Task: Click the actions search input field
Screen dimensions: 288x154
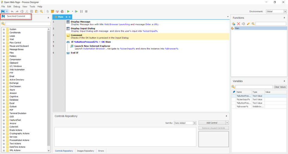Action: tap(28, 24)
